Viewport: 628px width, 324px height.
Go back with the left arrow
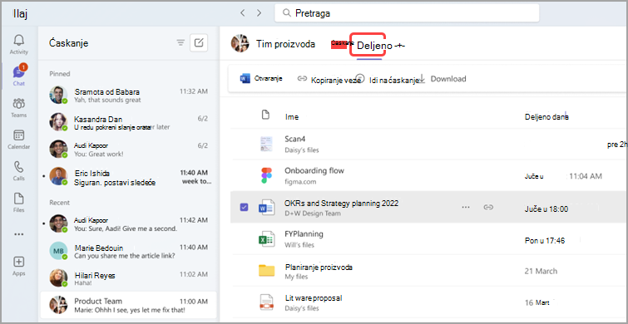(x=242, y=13)
